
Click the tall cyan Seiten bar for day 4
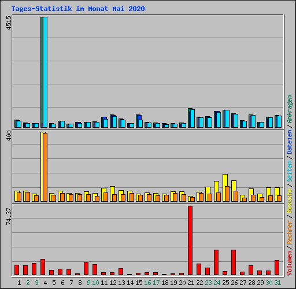pos(45,72)
